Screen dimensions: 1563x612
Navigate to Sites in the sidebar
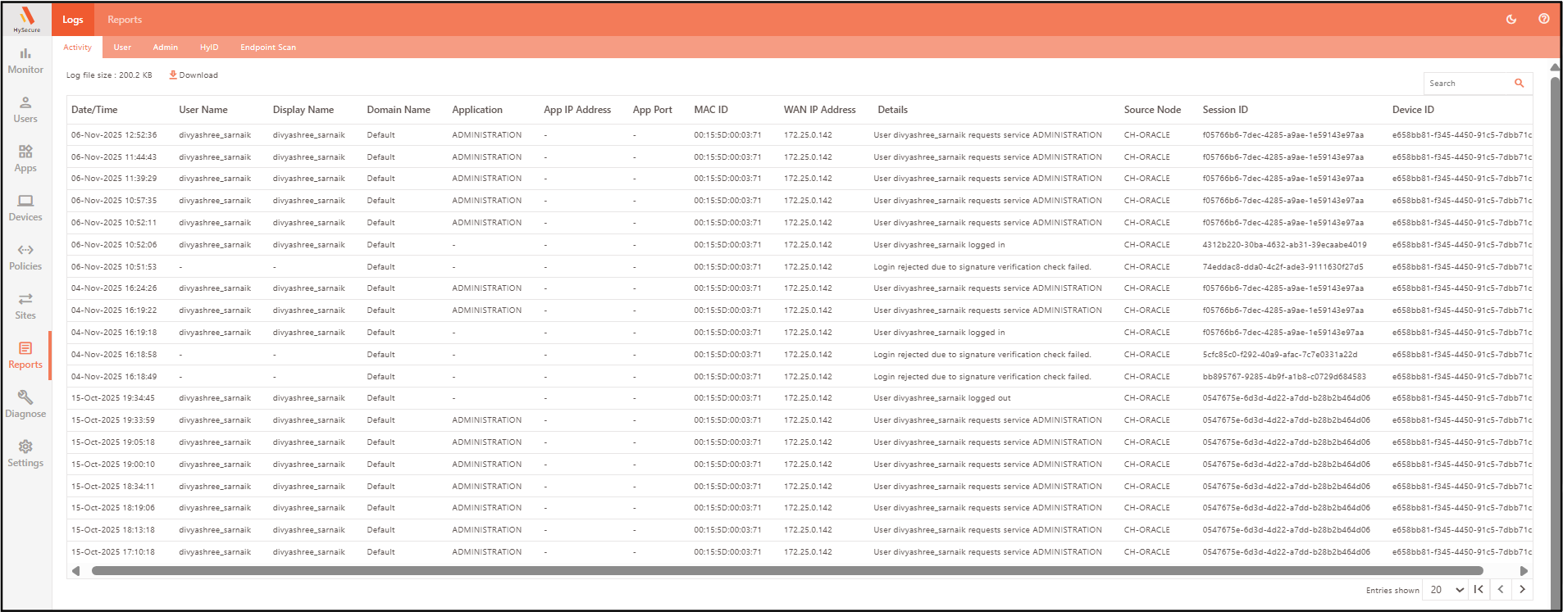(x=25, y=306)
